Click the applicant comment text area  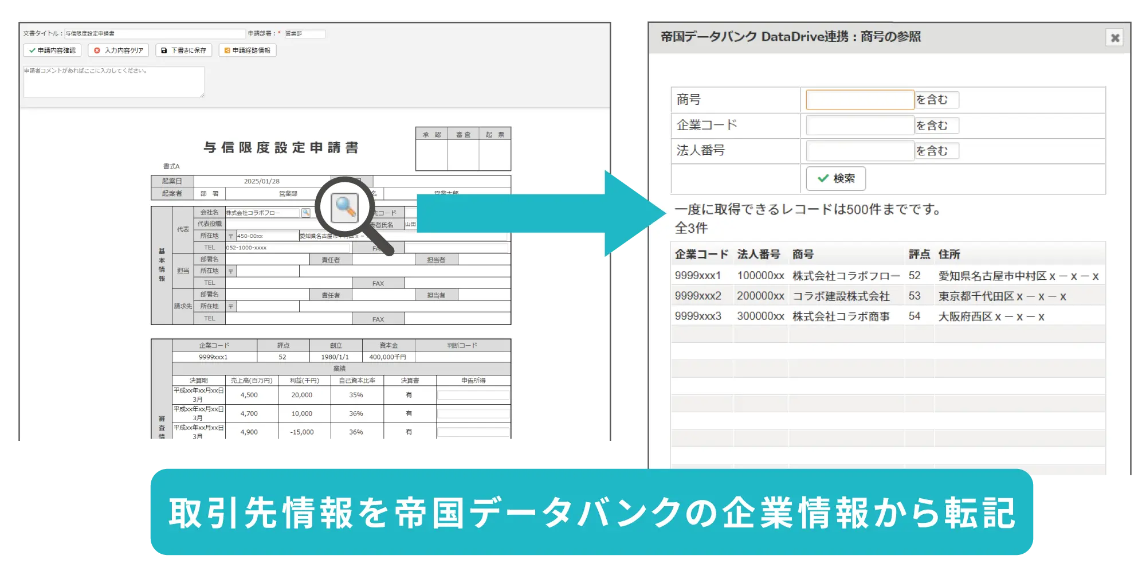coord(113,81)
